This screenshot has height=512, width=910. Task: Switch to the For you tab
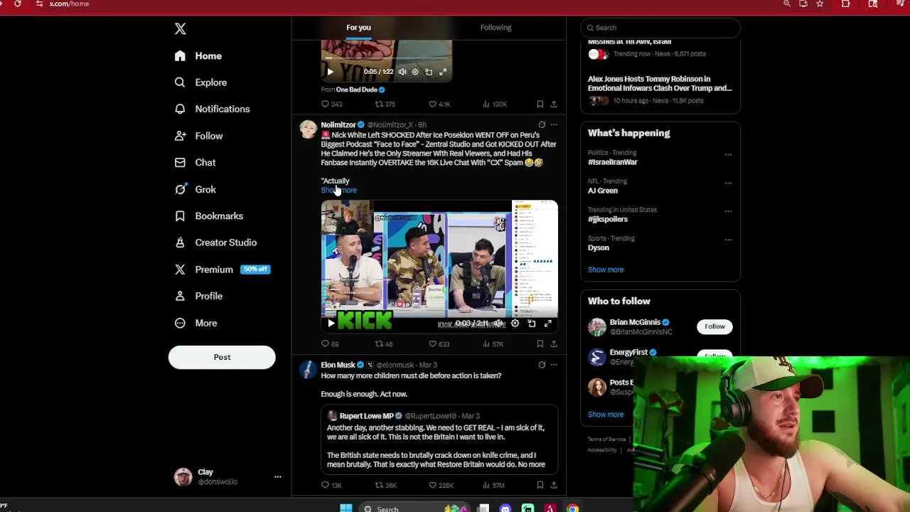[x=358, y=28]
